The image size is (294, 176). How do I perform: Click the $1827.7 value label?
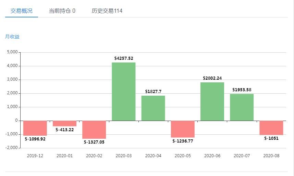[153, 92]
